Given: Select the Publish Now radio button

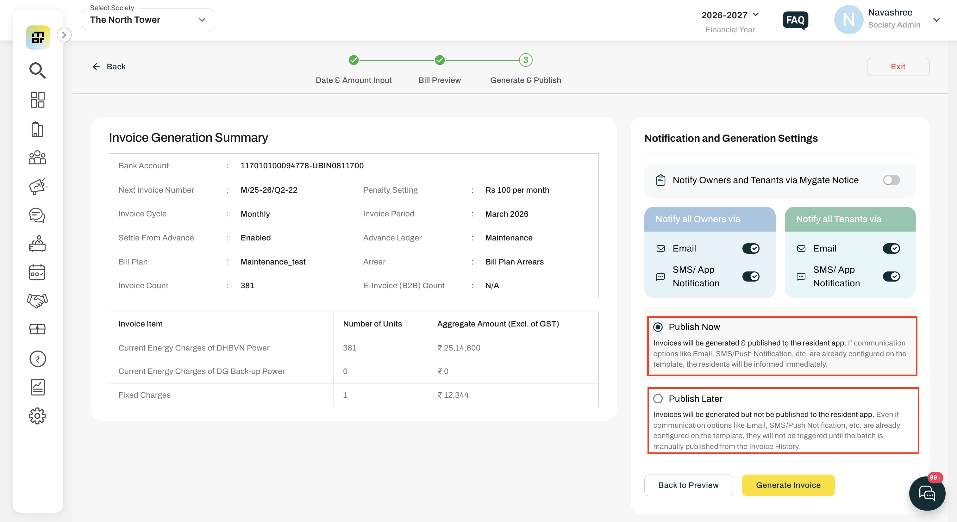Looking at the screenshot, I should coord(658,327).
